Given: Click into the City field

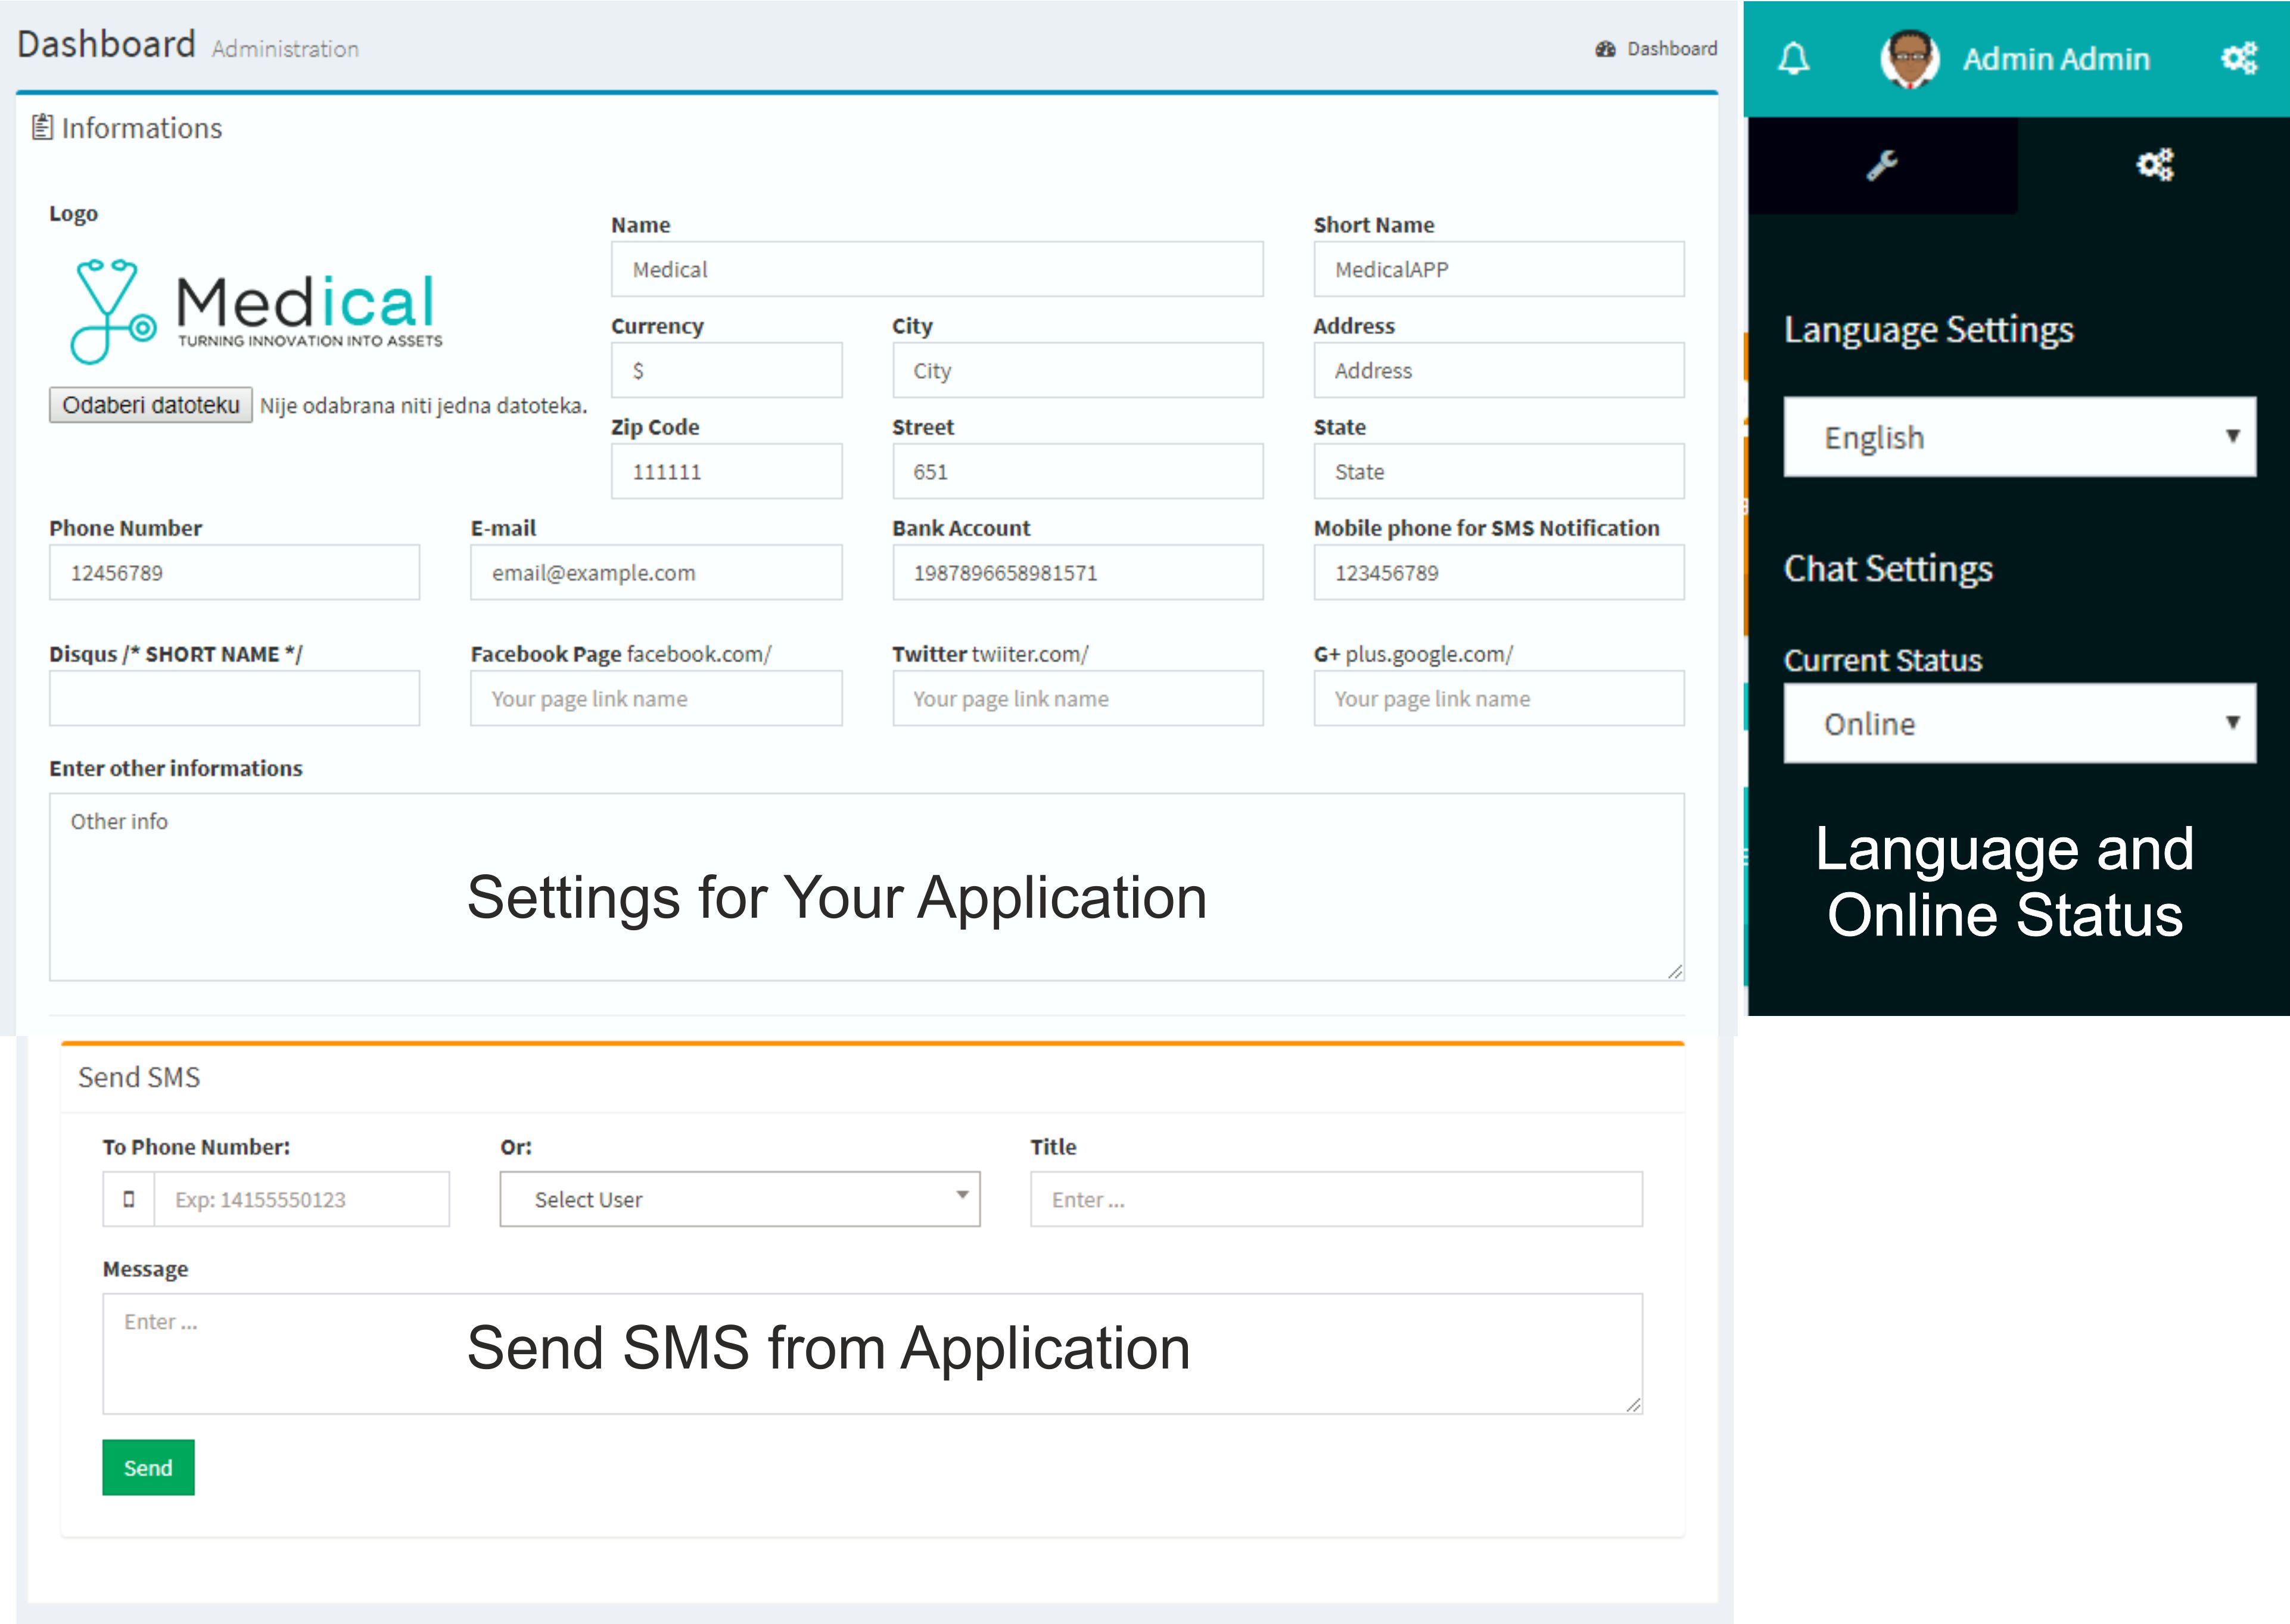Looking at the screenshot, I should click(x=1078, y=370).
